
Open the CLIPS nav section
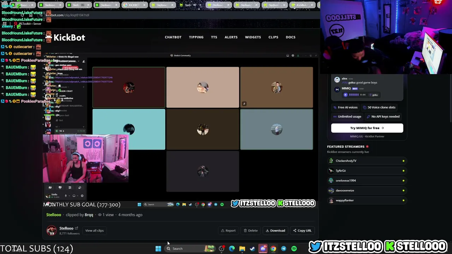[273, 37]
